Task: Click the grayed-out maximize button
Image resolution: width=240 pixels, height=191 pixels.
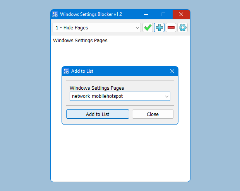Action: [x=163, y=15]
